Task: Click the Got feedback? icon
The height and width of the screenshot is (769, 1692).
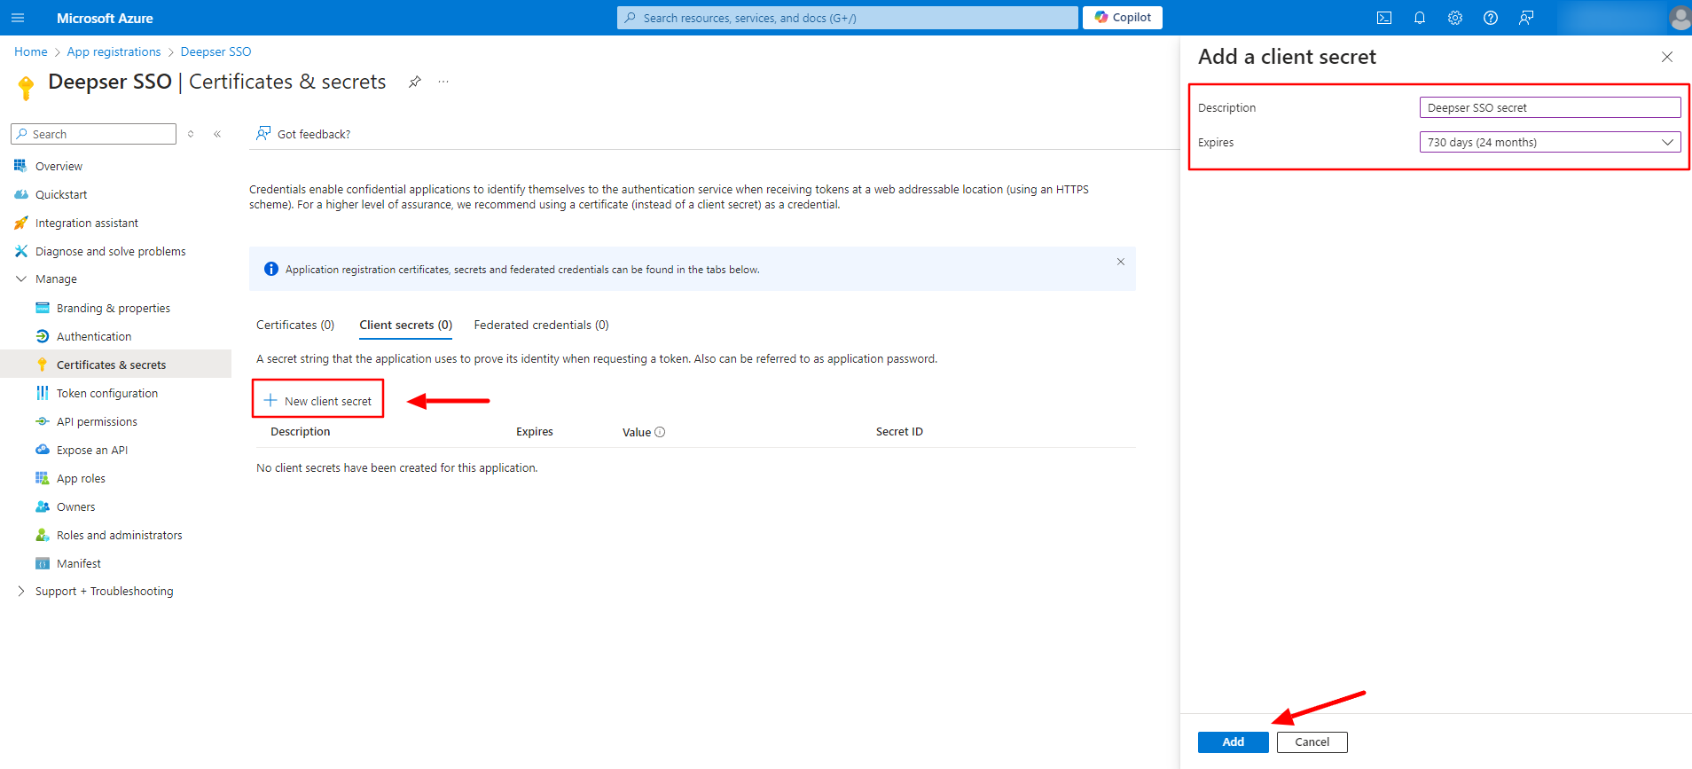Action: click(263, 133)
